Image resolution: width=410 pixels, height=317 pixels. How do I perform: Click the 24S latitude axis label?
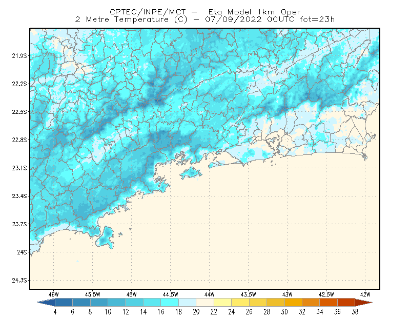[22, 252]
